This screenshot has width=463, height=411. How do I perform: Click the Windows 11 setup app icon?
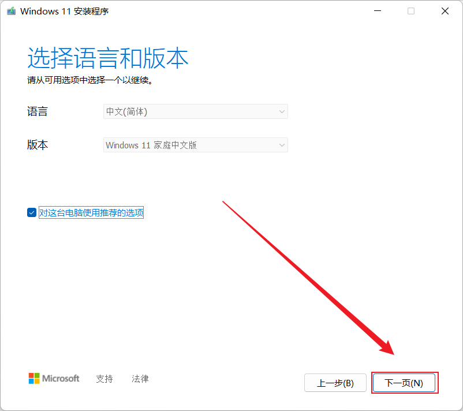point(11,11)
